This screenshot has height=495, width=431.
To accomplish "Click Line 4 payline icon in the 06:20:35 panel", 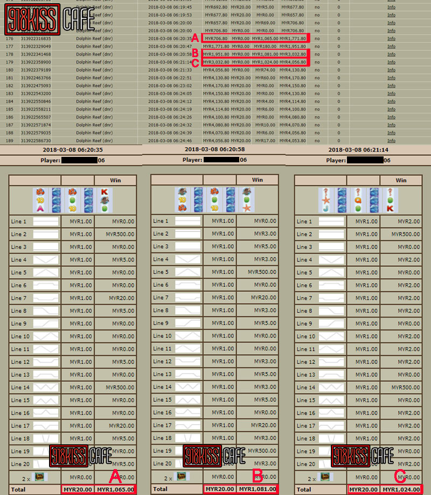I will [x=45, y=260].
